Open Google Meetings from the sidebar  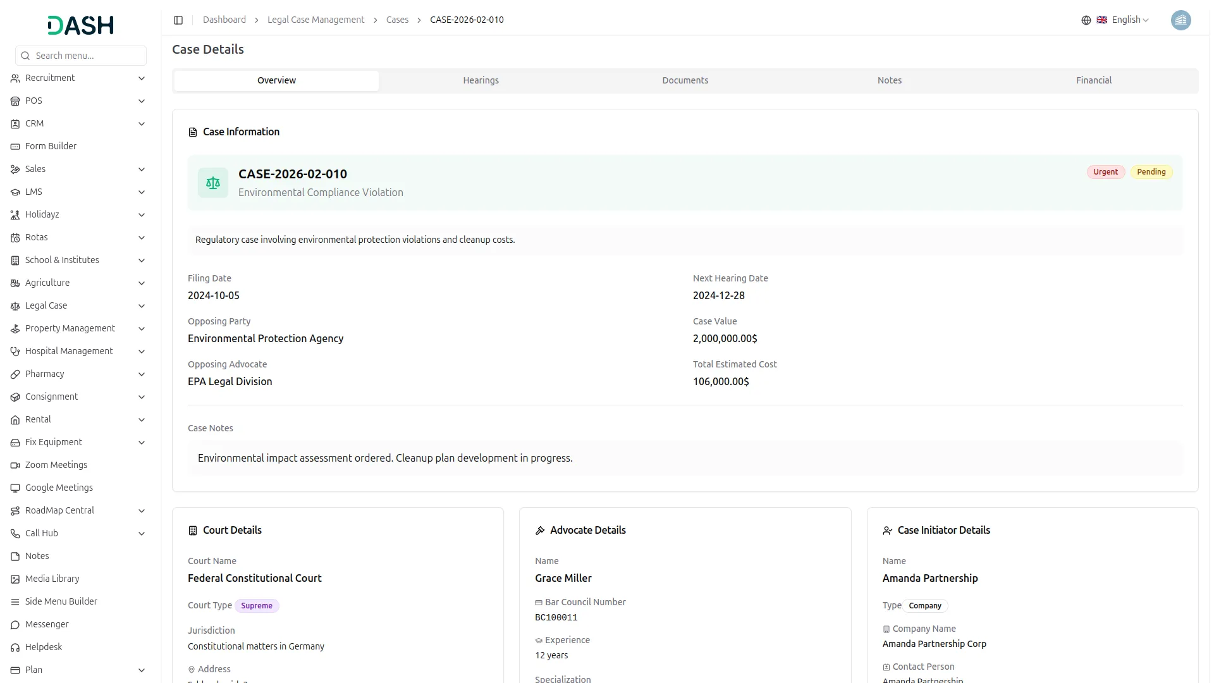[x=59, y=488]
